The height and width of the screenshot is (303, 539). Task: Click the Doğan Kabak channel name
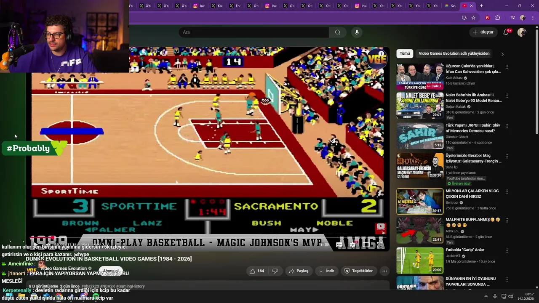pos(456,107)
